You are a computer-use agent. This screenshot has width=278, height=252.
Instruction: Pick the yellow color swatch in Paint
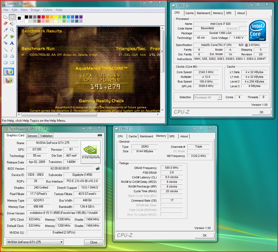tap(56, 17)
